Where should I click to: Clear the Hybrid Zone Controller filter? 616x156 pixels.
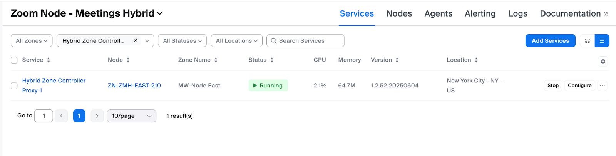pyautogui.click(x=135, y=41)
